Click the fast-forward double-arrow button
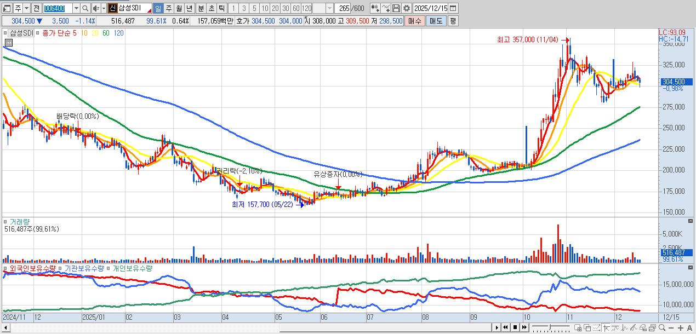This screenshot has width=696, height=334. click(x=524, y=327)
